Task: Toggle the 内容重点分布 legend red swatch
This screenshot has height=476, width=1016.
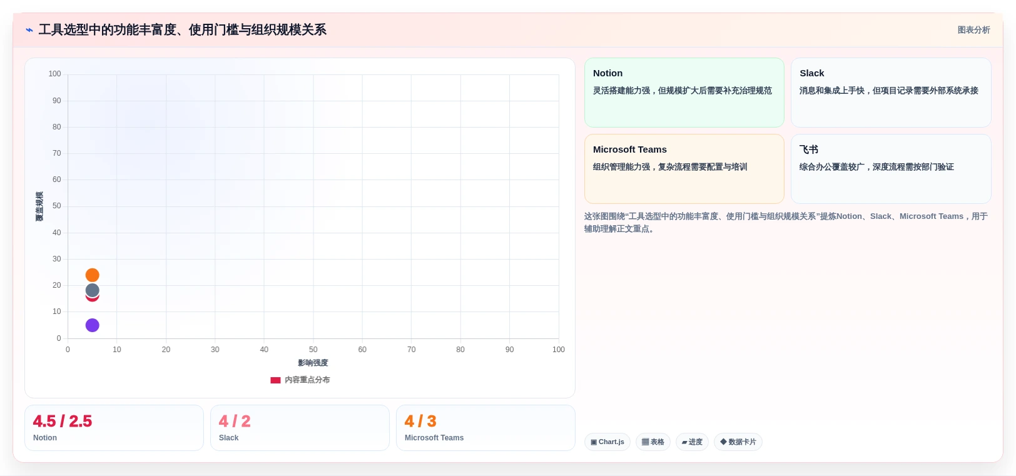Action: pyautogui.click(x=275, y=380)
